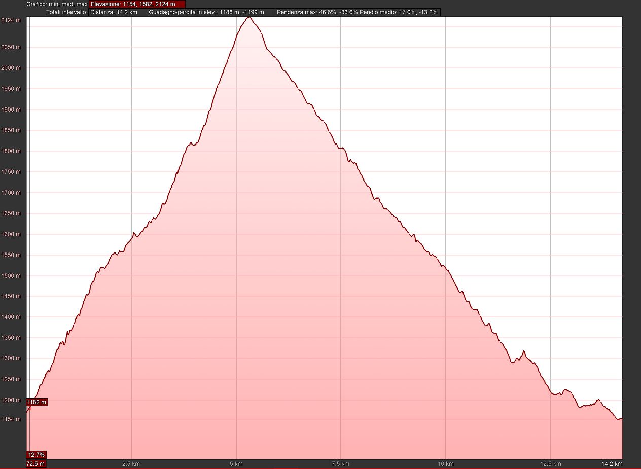Click the 2.5 km x-axis label
The height and width of the screenshot is (469, 641).
coord(131,464)
